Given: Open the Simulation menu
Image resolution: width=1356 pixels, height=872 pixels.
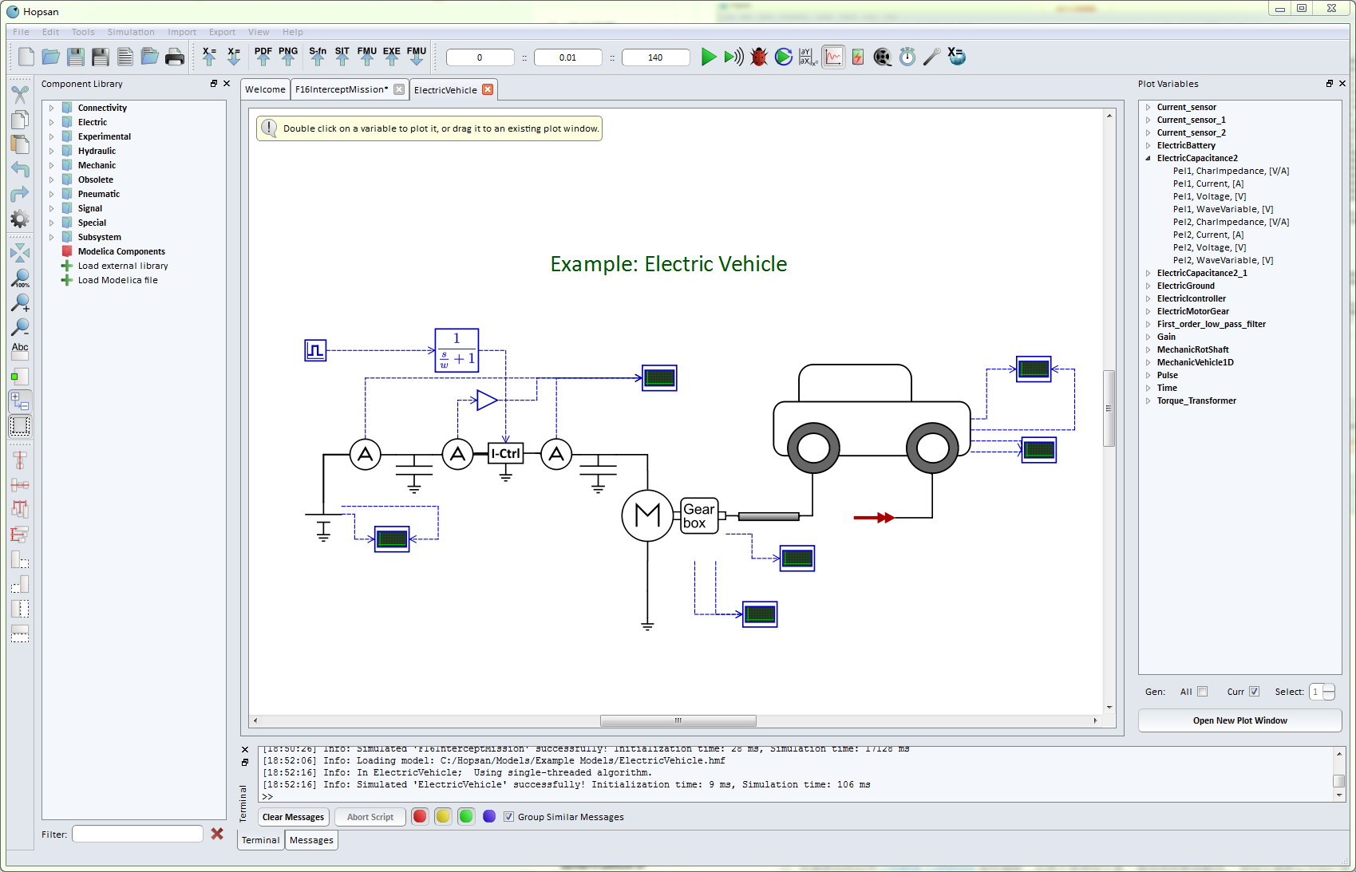Looking at the screenshot, I should pos(131,32).
